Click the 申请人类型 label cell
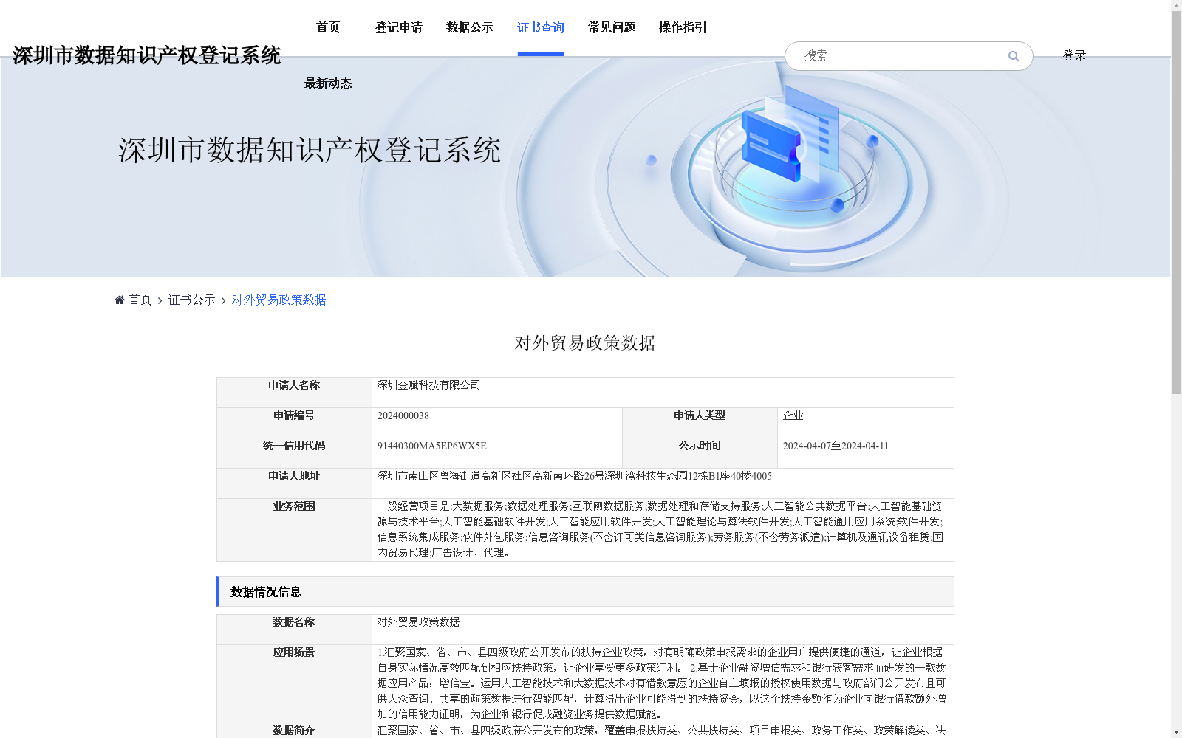Image resolution: width=1182 pixels, height=738 pixels. pyautogui.click(x=700, y=423)
